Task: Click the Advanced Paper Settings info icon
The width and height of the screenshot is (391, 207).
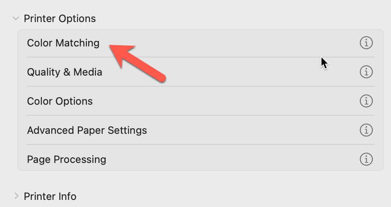Action: coord(366,130)
